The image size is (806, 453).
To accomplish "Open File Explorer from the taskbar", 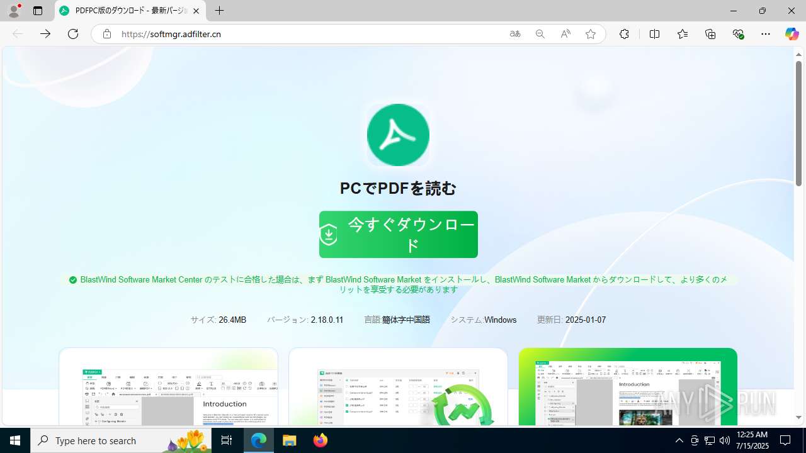I will (x=289, y=440).
